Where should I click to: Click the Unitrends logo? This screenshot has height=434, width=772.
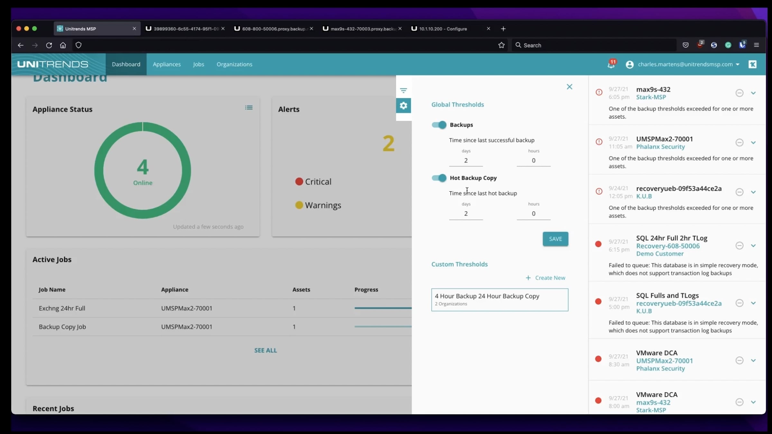52,64
